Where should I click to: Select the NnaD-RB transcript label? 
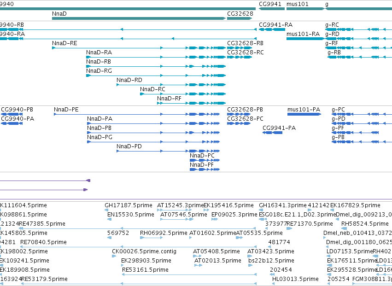pyautogui.click(x=99, y=62)
